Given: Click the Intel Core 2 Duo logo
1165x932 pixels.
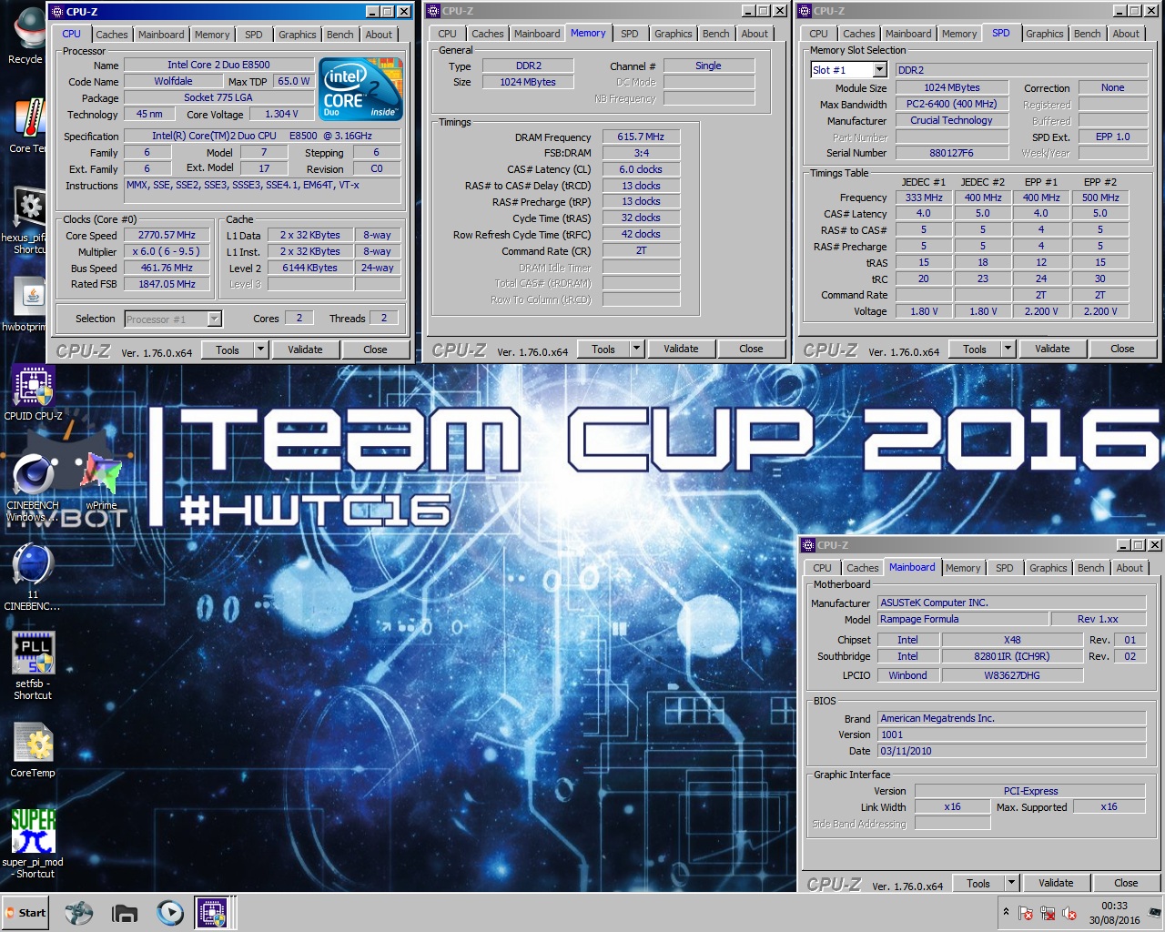Looking at the screenshot, I should [361, 88].
